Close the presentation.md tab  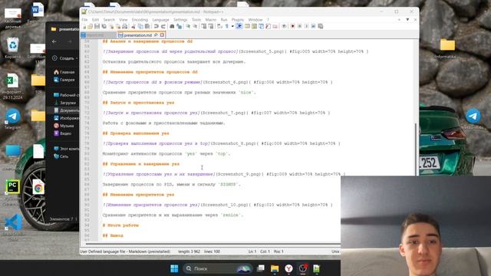162,35
